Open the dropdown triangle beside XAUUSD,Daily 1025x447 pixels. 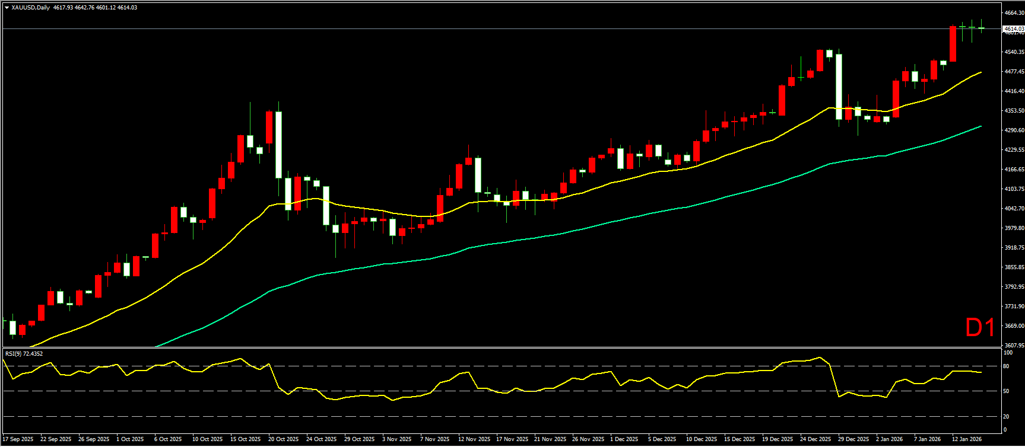point(7,8)
